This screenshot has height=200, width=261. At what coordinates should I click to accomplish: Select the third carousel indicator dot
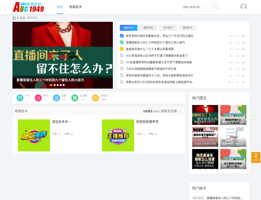57,85
